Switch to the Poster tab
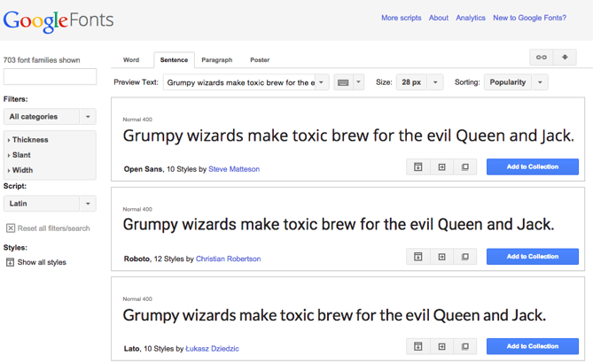 coord(260,60)
